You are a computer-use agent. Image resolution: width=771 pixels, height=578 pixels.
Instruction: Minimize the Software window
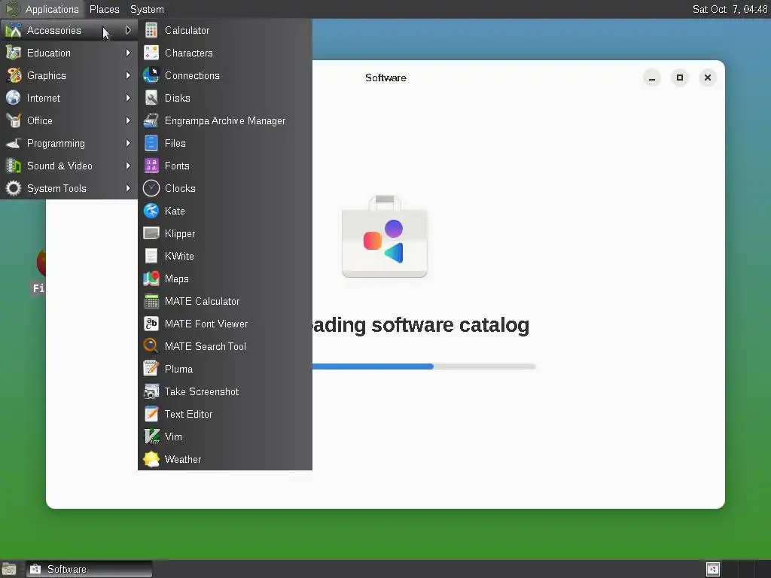point(652,78)
